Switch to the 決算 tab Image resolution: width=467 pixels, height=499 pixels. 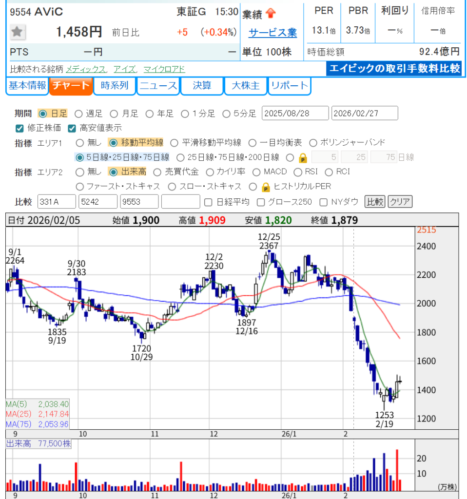202,86
